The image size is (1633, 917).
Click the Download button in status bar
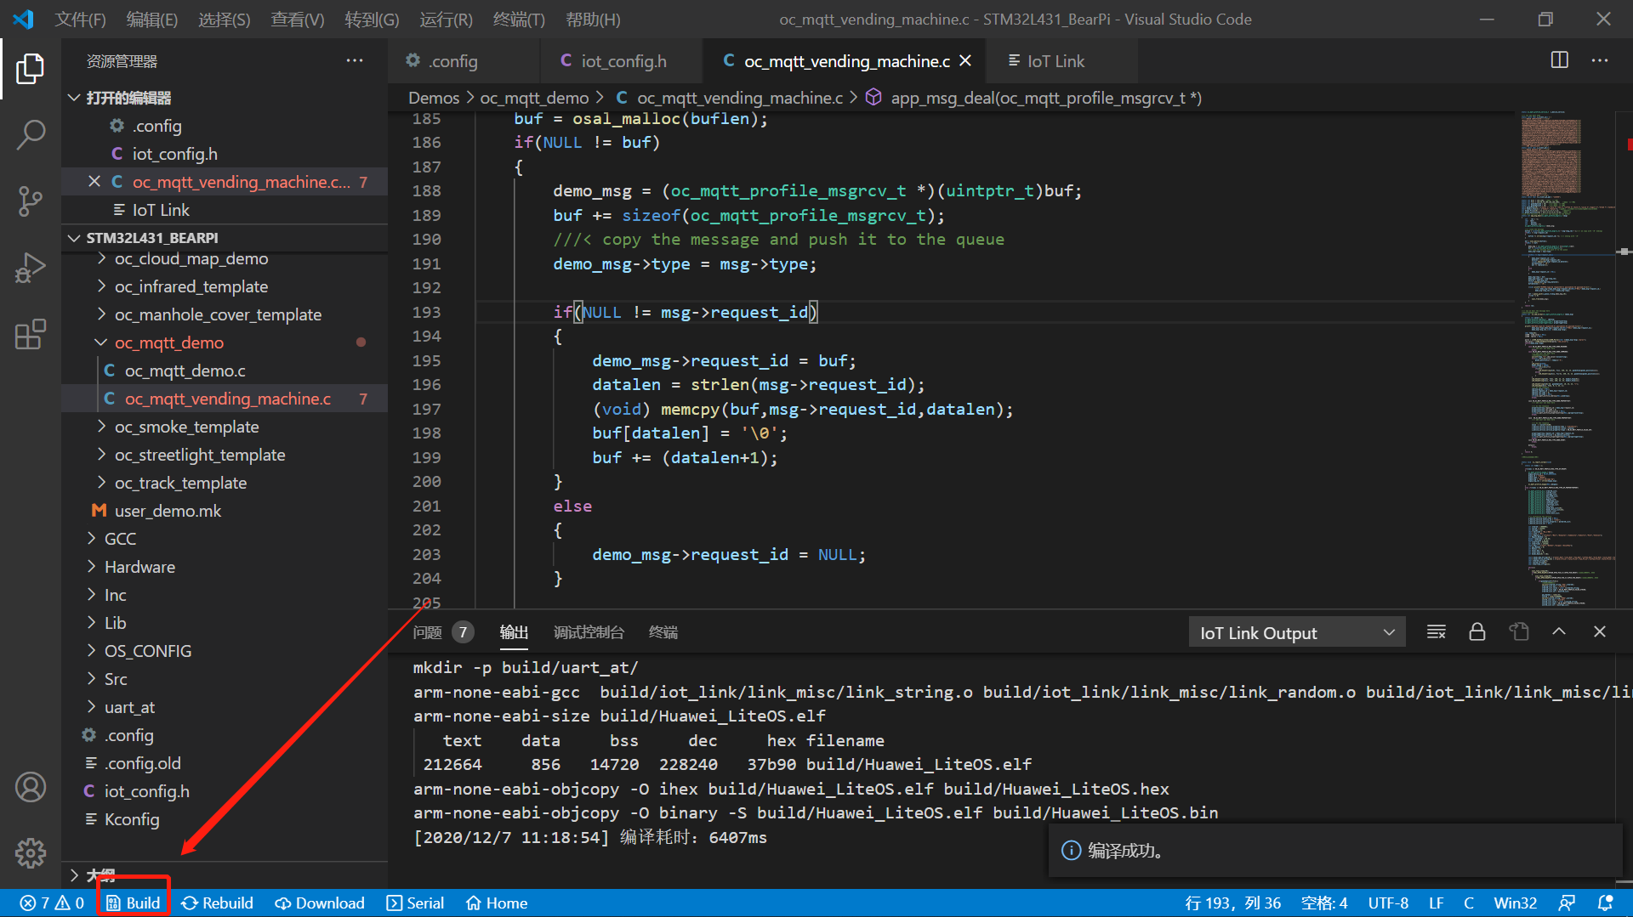(320, 903)
